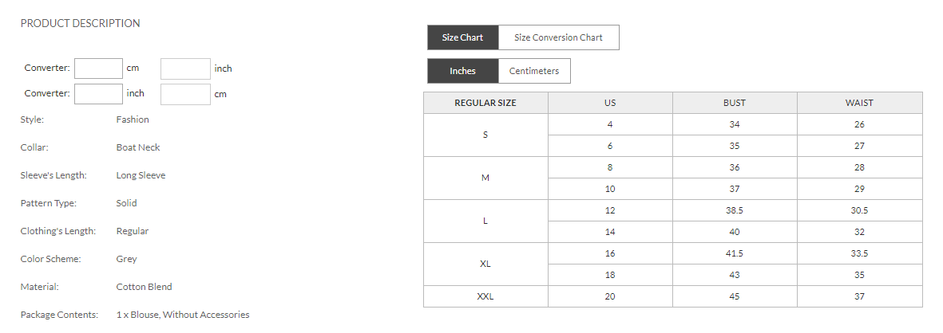
Task: Select the Cotton Blend material text
Action: [144, 287]
